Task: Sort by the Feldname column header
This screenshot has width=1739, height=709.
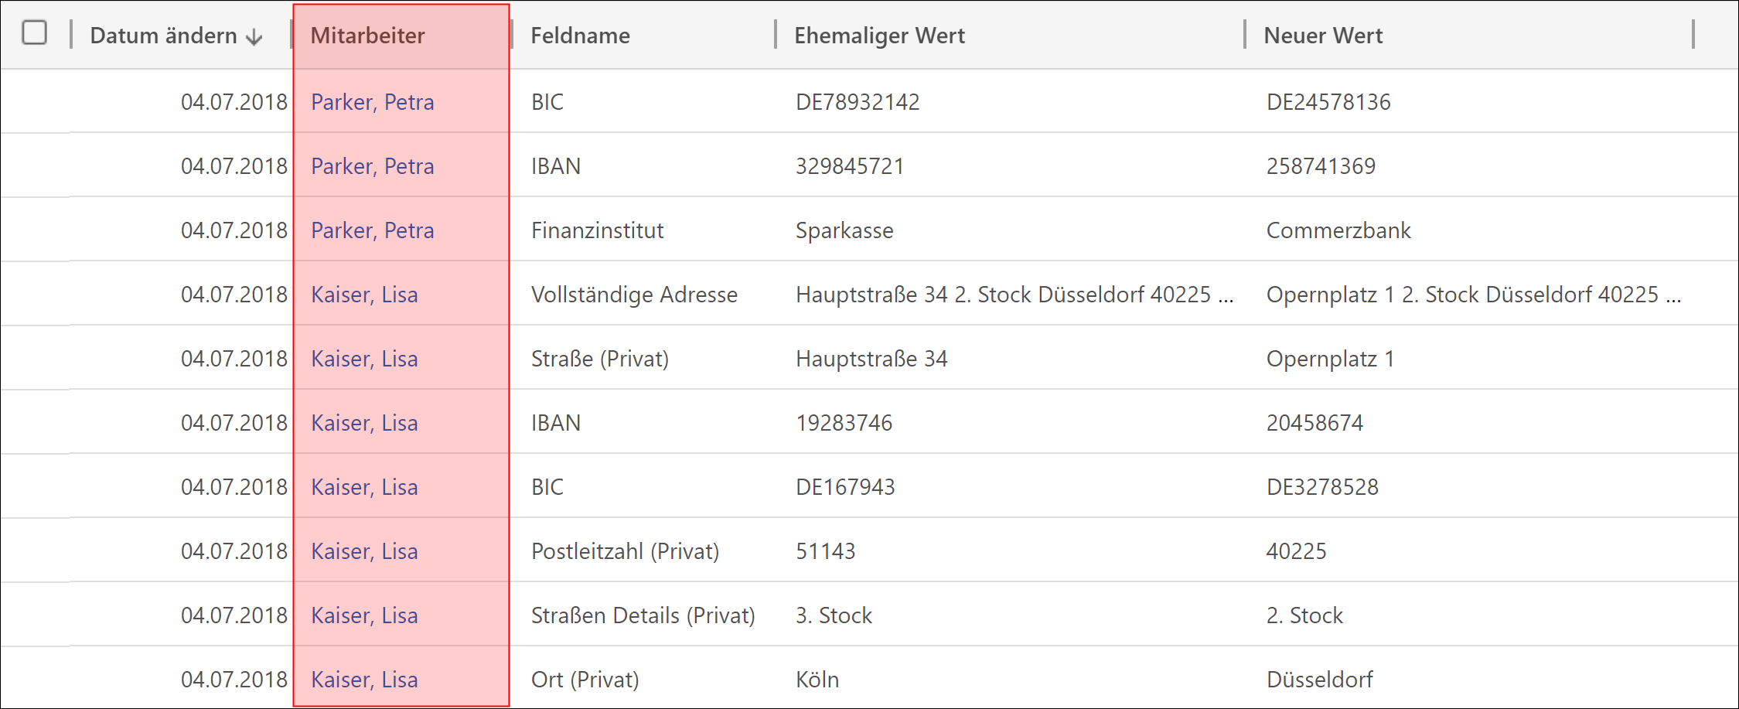Action: coord(580,36)
